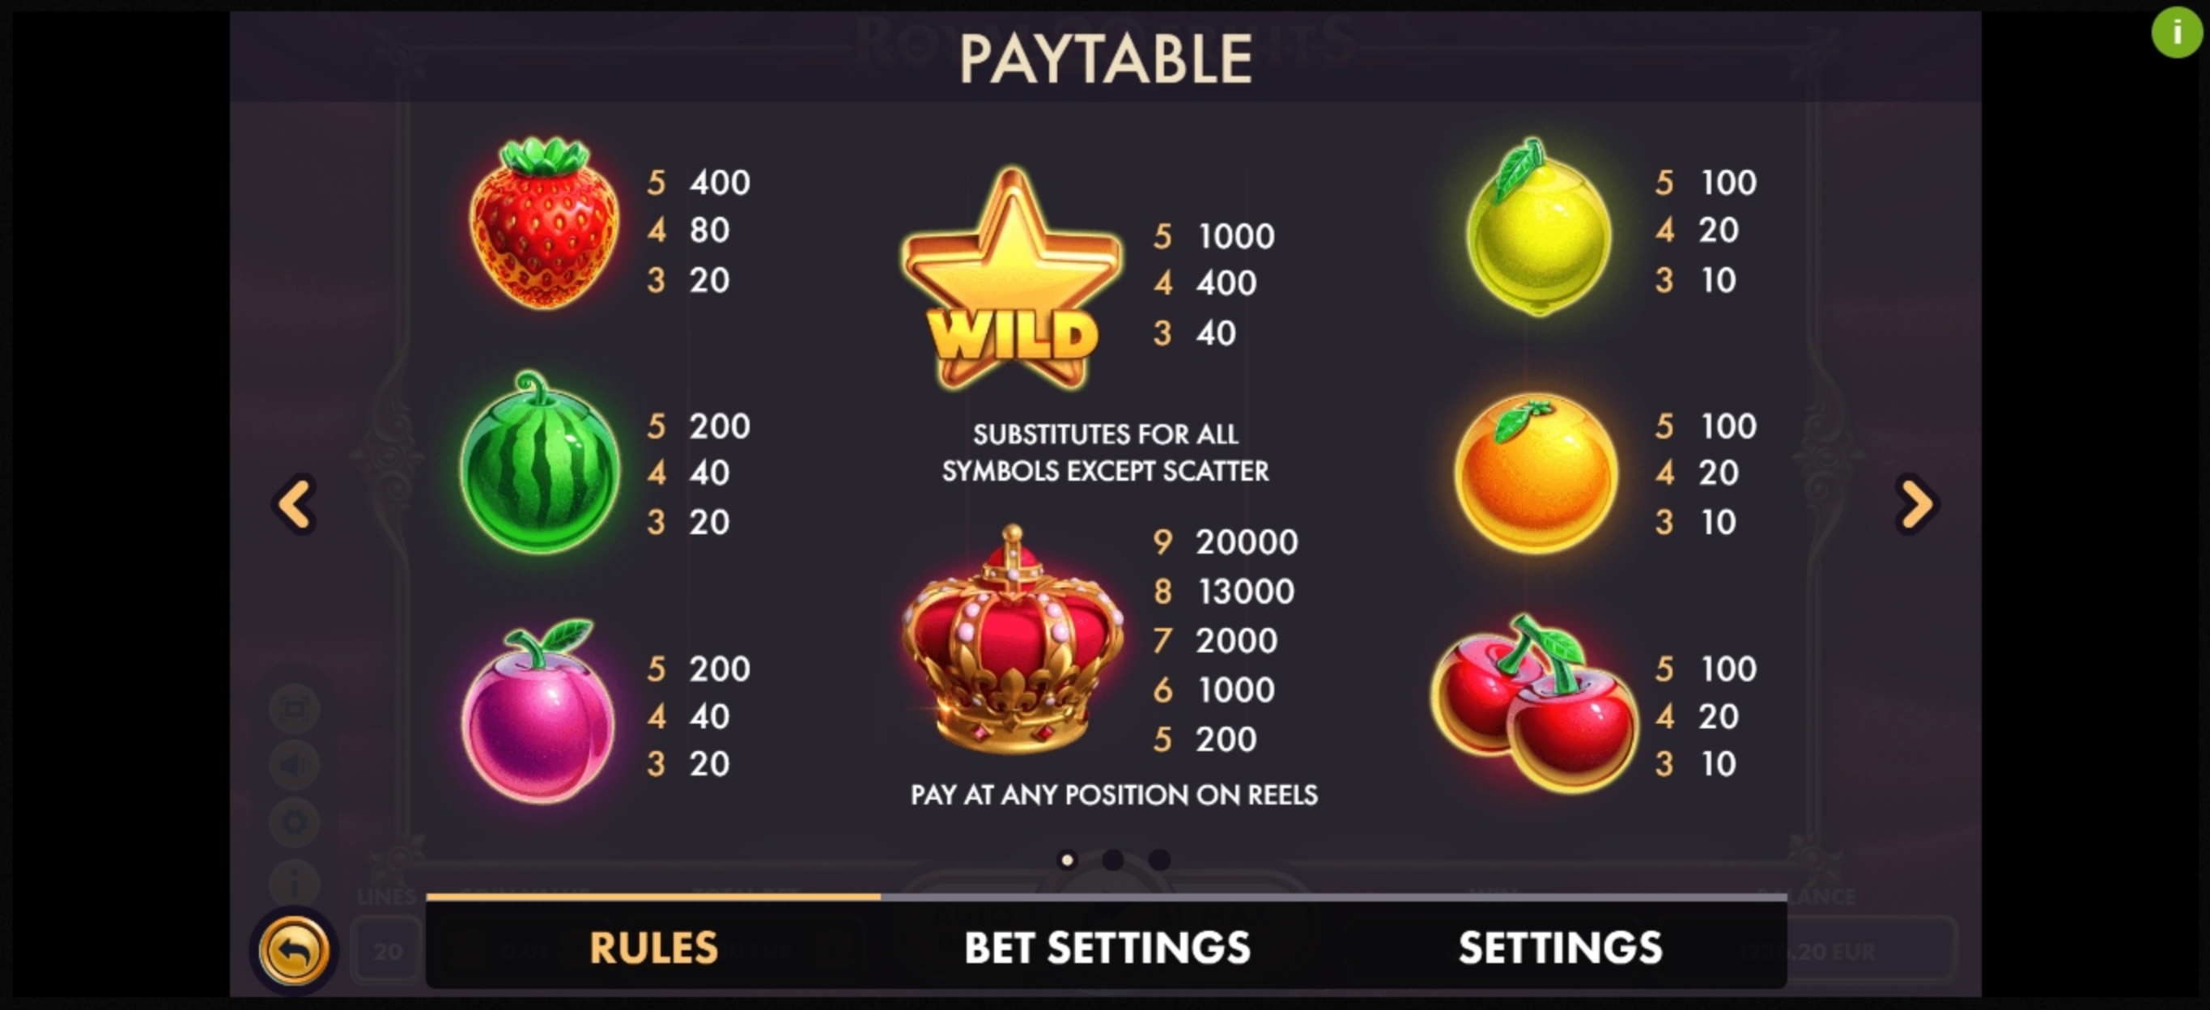Click the tab progress indicator bar
Viewport: 2210px width, 1010px height.
[x=1107, y=897]
